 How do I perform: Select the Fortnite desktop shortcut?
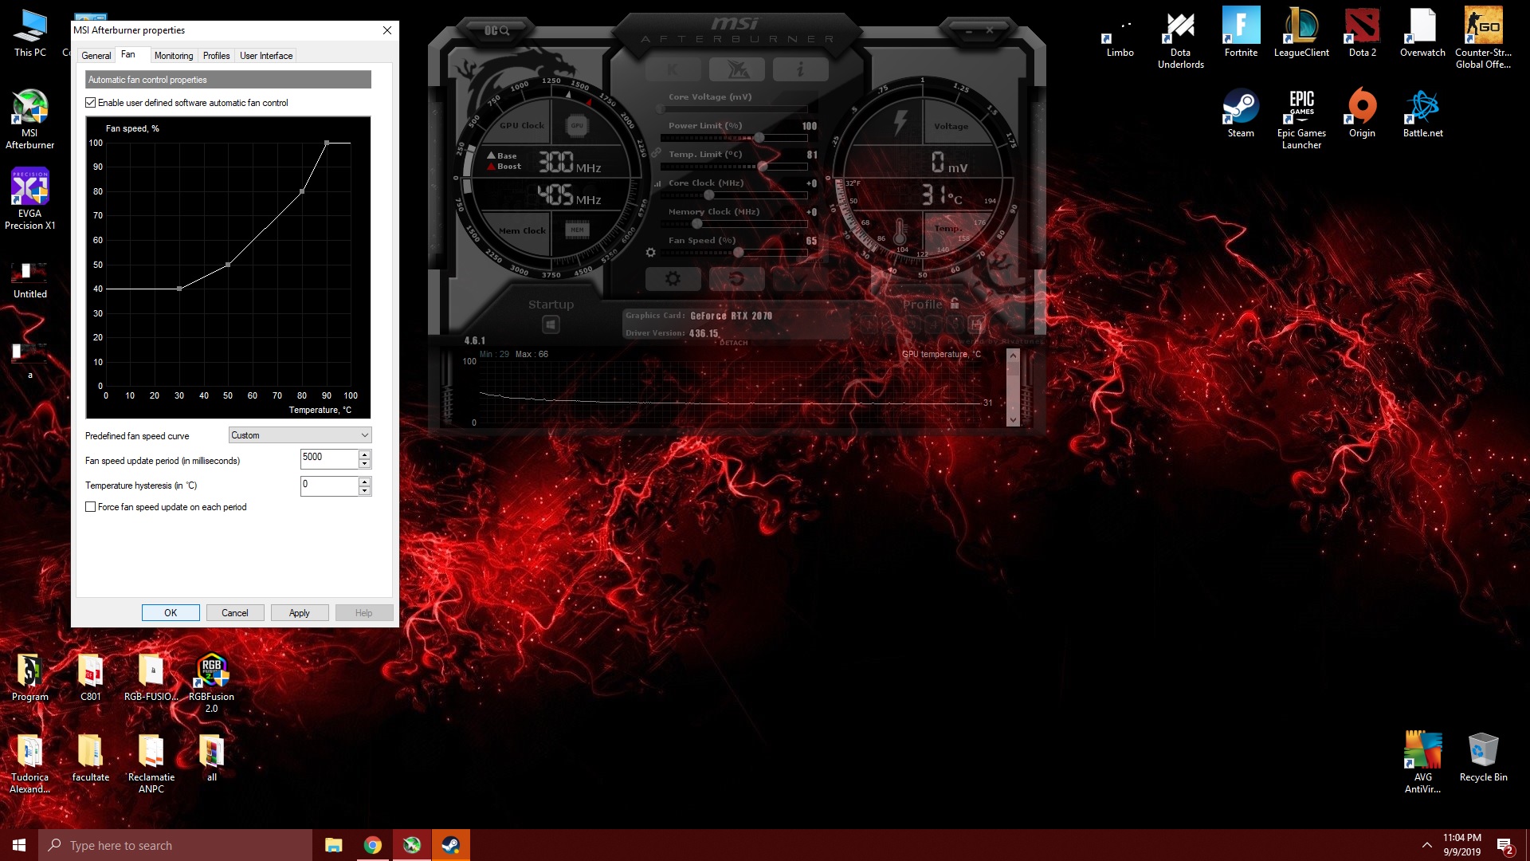1242,33
